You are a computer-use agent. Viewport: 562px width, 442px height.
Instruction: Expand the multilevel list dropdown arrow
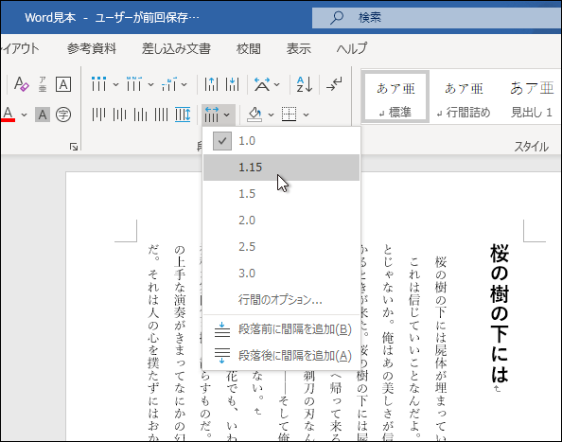184,84
